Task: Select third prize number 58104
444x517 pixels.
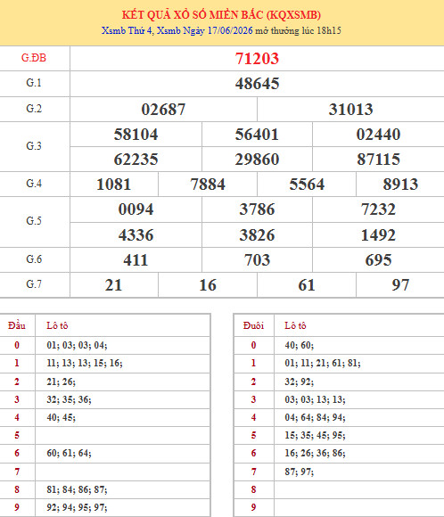Action: coord(136,135)
